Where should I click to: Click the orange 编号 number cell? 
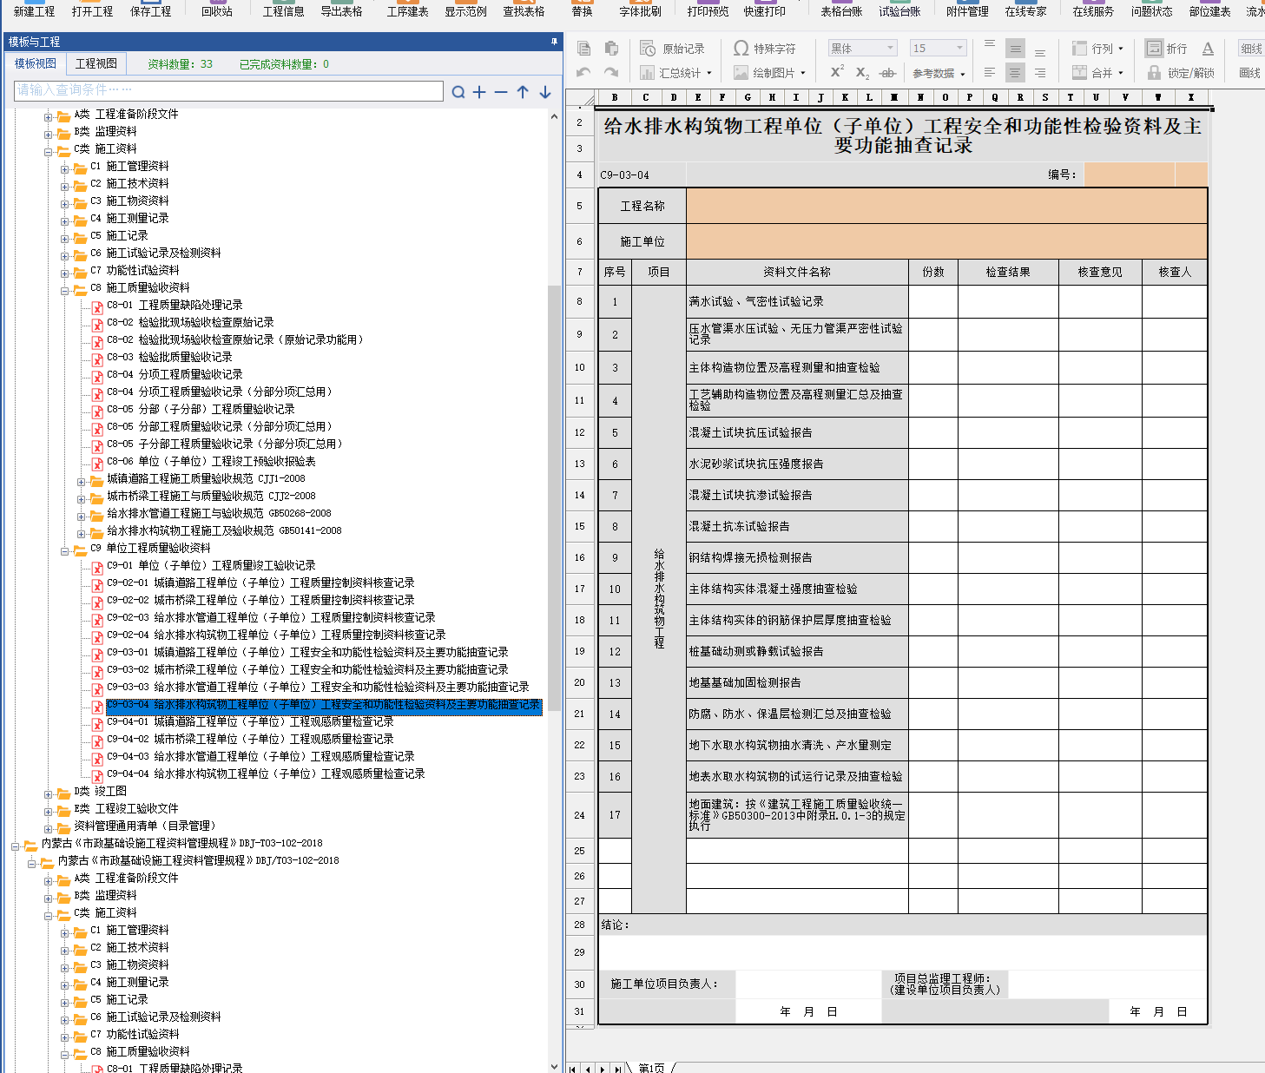1129,174
